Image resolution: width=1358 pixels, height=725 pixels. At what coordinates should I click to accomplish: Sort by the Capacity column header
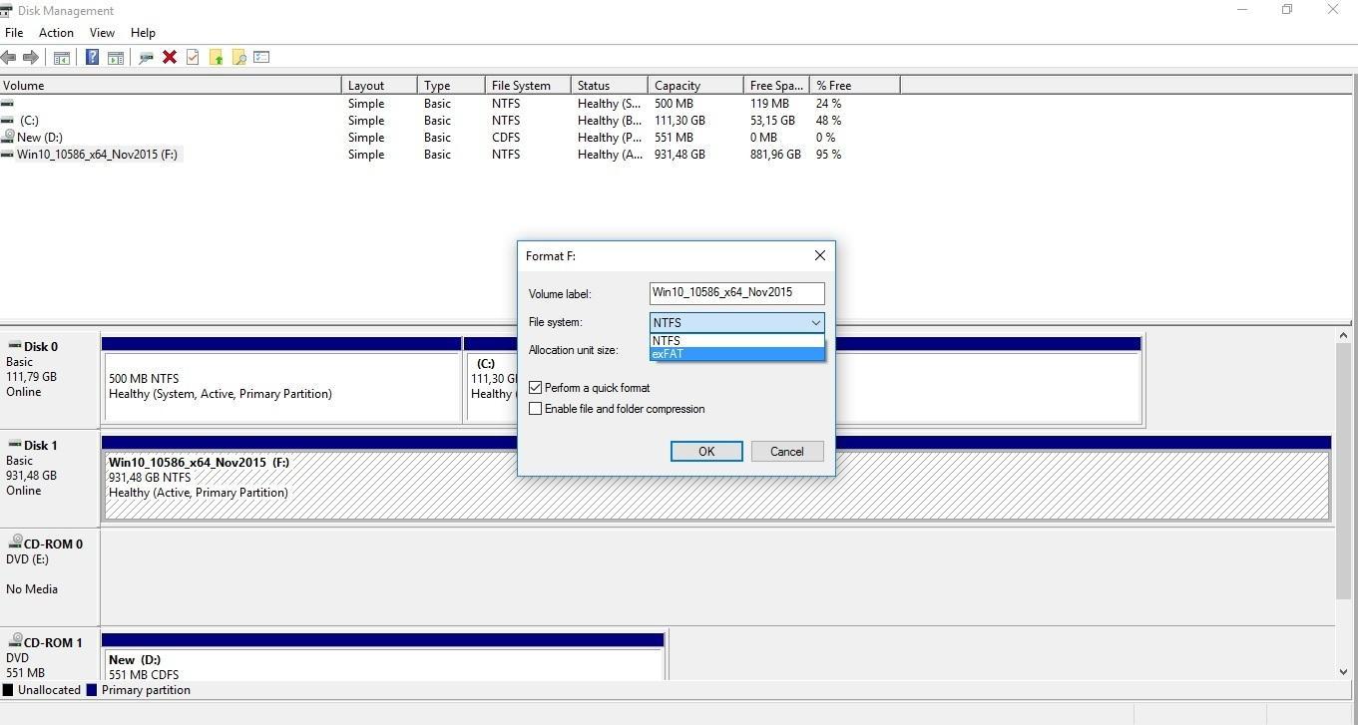(695, 86)
